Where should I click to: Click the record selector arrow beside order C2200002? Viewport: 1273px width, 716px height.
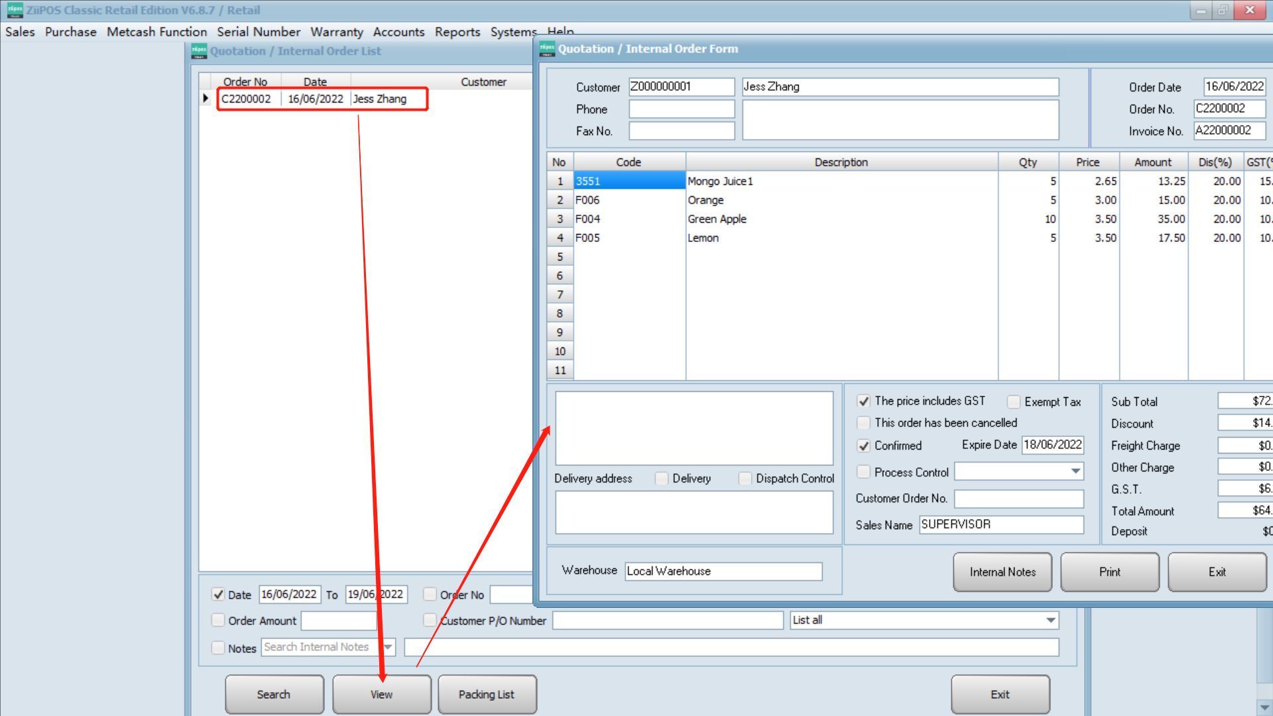click(x=205, y=98)
